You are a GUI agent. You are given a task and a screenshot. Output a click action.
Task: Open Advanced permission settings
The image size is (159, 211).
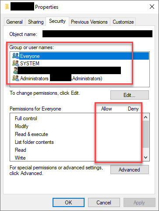pos(130,170)
